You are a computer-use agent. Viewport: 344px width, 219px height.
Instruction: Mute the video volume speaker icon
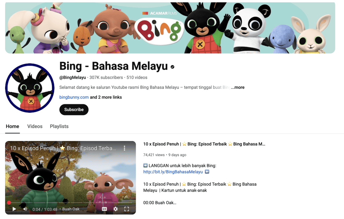[x=25, y=209]
